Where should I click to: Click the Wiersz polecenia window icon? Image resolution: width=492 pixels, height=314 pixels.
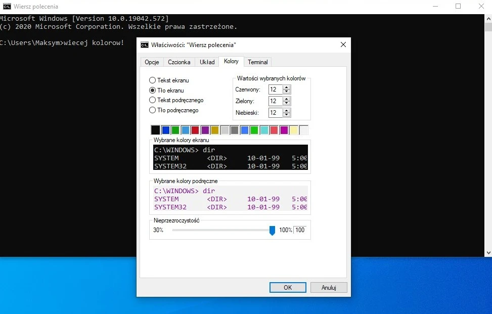pyautogui.click(x=7, y=7)
